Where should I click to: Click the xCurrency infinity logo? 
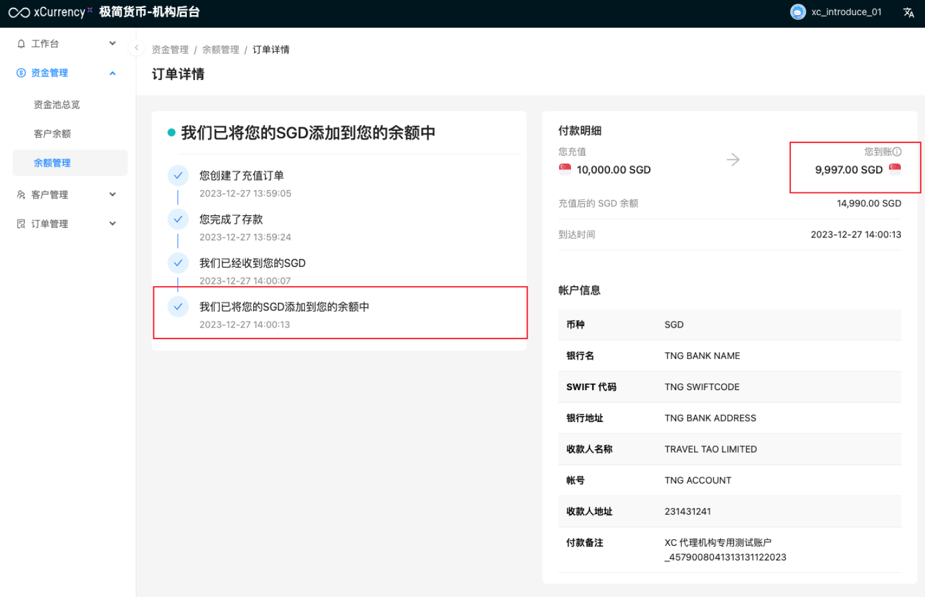tap(19, 13)
